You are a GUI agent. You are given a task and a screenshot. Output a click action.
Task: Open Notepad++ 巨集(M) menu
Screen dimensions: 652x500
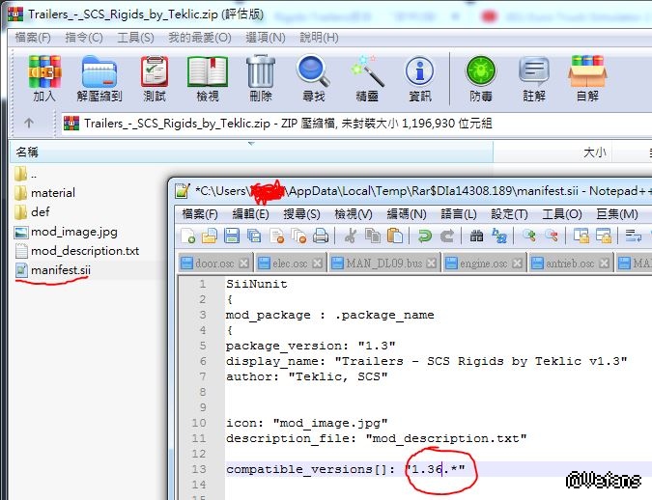[617, 214]
